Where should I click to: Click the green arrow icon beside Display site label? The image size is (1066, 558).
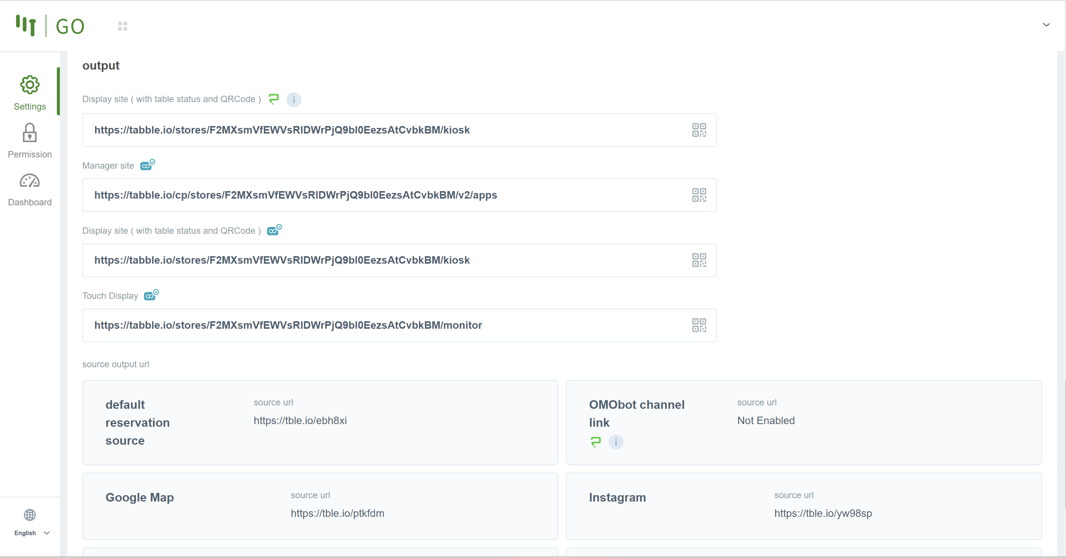click(x=273, y=99)
